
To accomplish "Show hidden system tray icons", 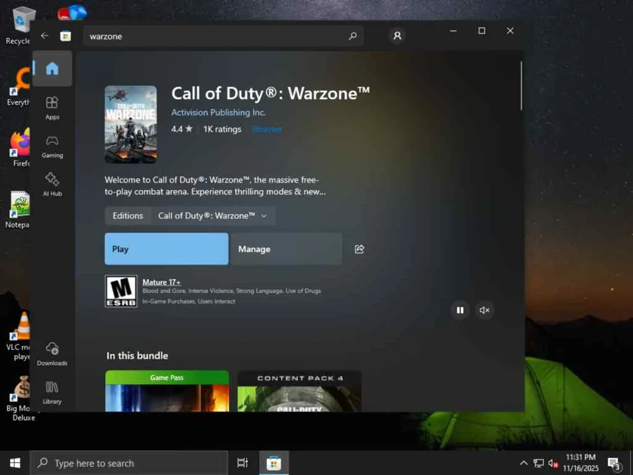I will click(524, 463).
